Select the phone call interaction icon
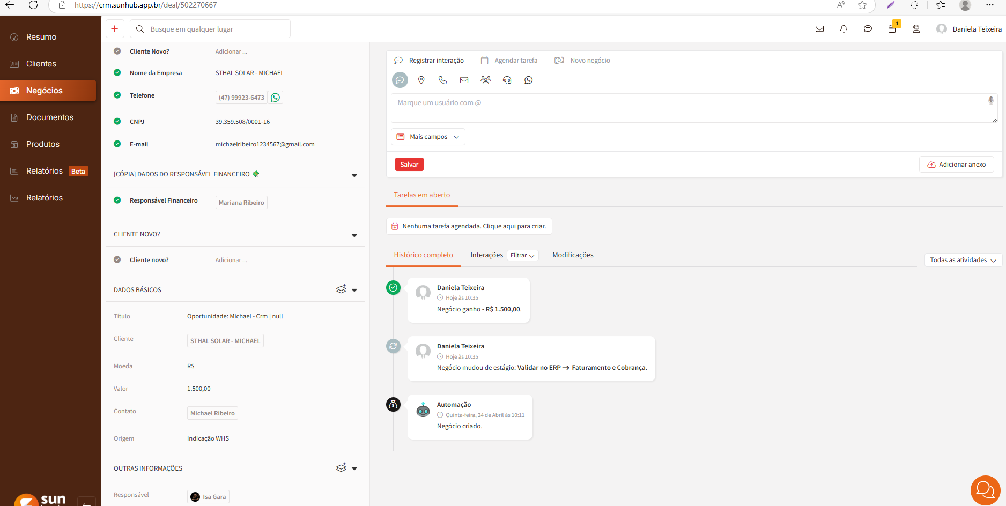The width and height of the screenshot is (1006, 506). [442, 80]
